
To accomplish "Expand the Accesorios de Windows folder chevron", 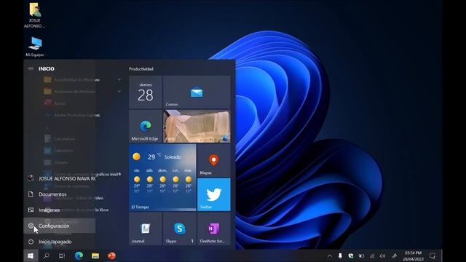I will (119, 91).
